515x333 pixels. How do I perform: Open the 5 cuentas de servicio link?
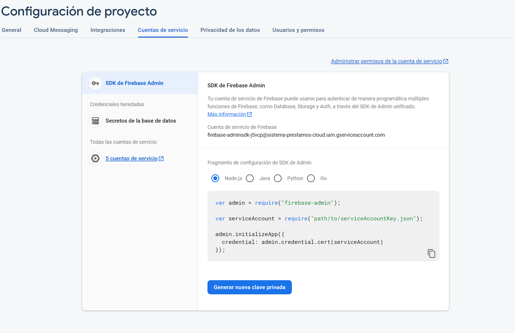(132, 158)
